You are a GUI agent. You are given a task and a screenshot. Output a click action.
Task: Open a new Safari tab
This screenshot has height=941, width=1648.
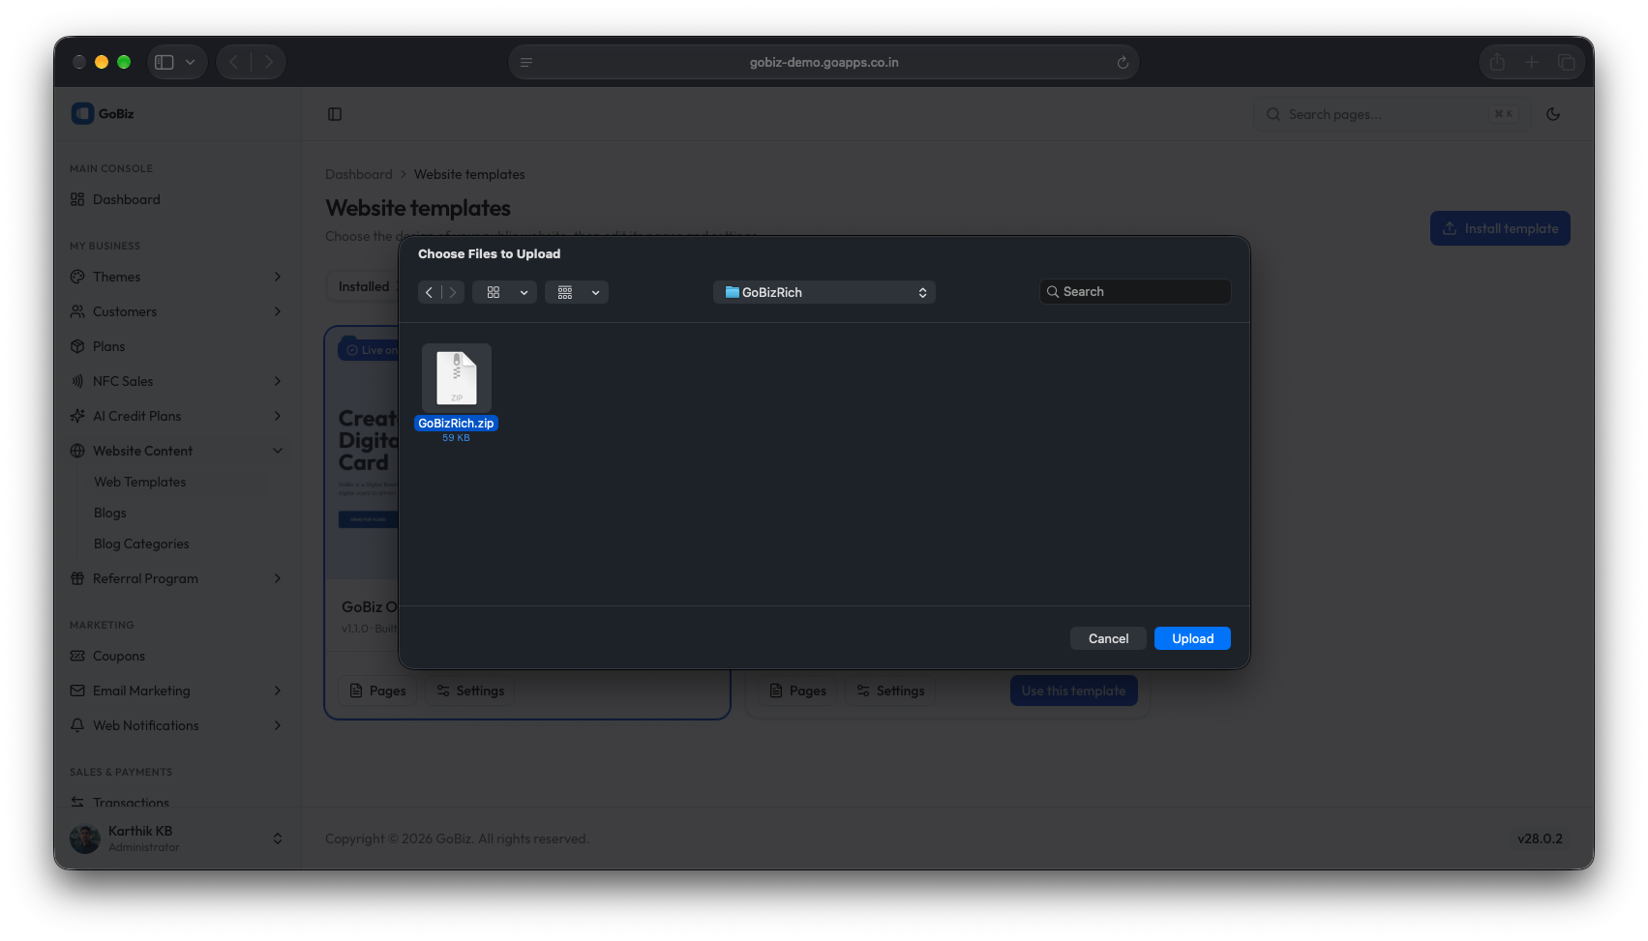(x=1531, y=62)
